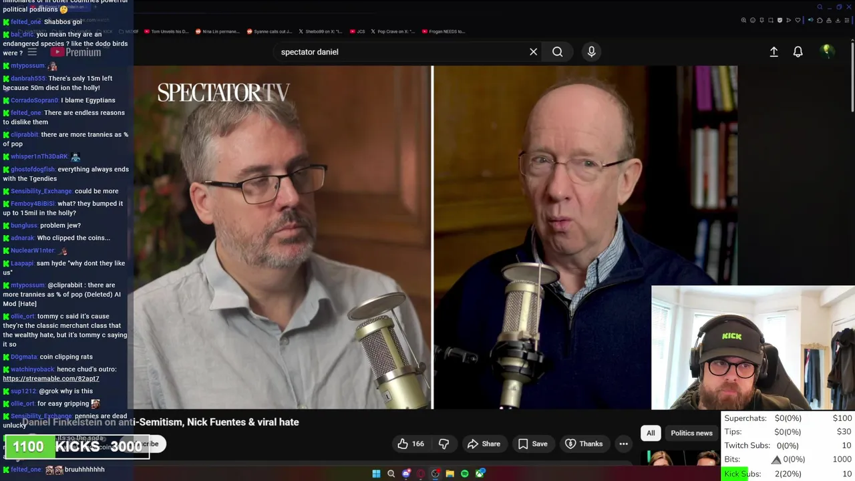Open File Explorer from taskbar
Viewport: 855px width, 481px height.
(x=450, y=474)
